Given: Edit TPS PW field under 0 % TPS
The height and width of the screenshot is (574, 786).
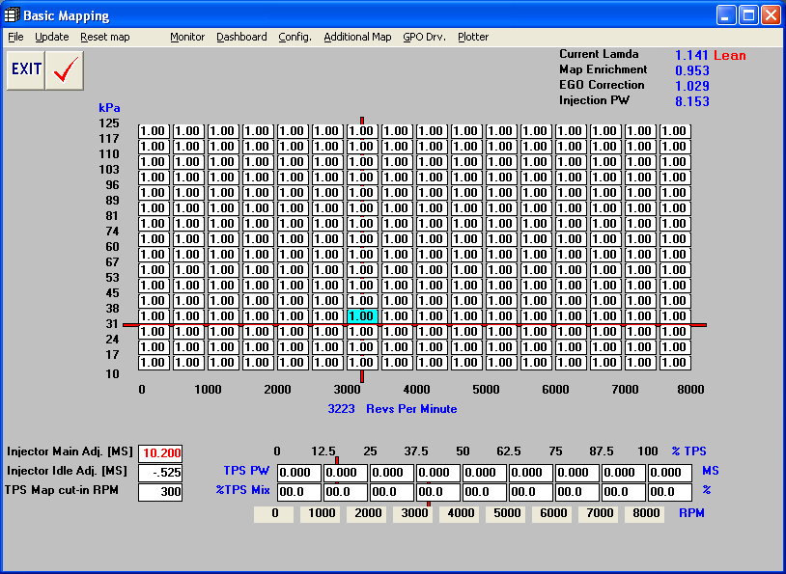Looking at the screenshot, I should [x=299, y=473].
